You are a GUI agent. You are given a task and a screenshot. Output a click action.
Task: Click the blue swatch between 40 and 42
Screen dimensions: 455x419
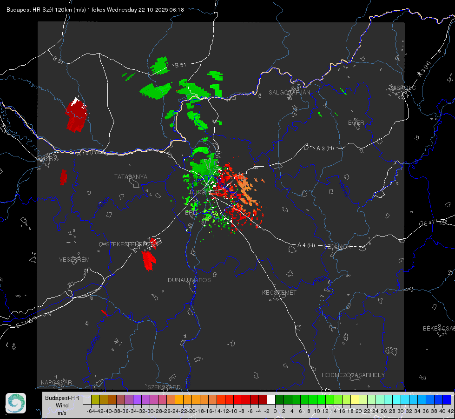447,400
